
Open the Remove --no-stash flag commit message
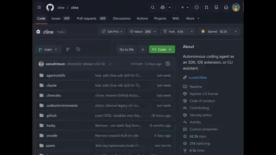(x=118, y=125)
